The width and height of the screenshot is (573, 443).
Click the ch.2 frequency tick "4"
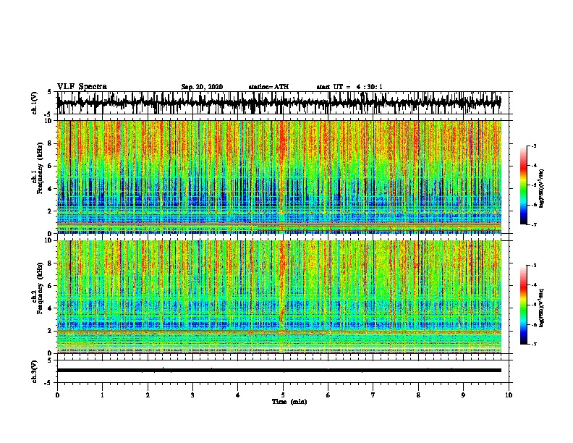(50, 308)
